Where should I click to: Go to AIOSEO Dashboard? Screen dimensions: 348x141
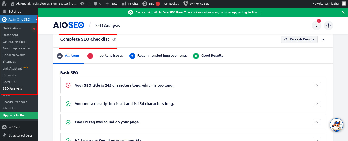click(10, 35)
